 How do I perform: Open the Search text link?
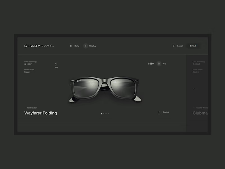[180, 46]
